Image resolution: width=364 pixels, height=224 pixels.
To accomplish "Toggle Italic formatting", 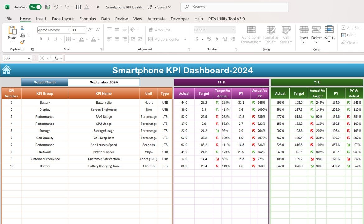I will [48, 39].
